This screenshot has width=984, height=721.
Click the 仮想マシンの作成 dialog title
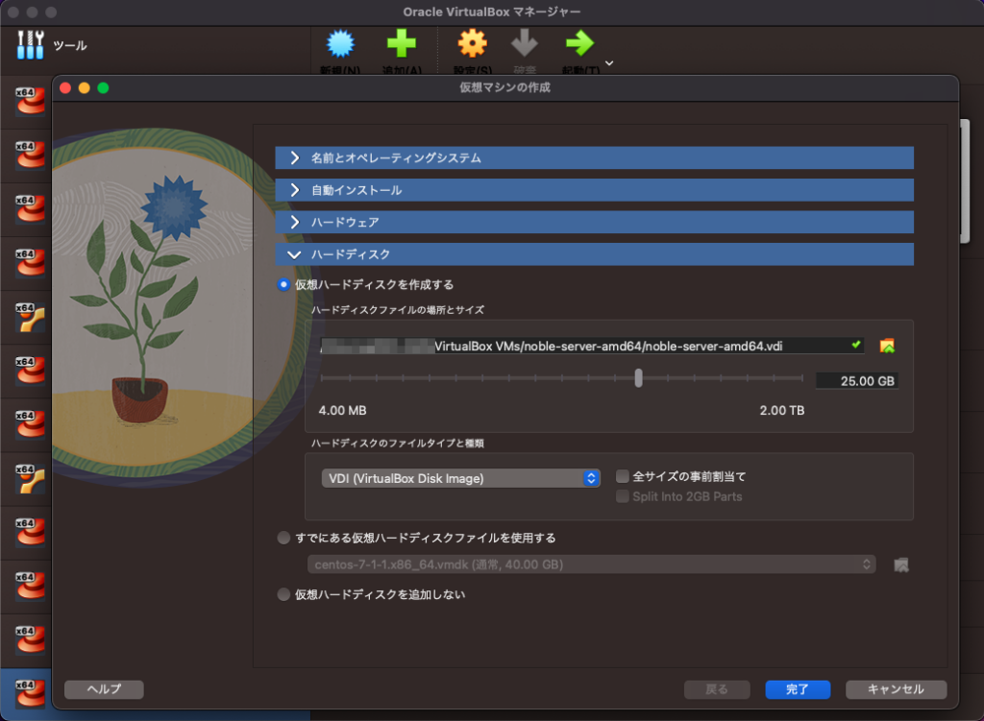pos(505,87)
